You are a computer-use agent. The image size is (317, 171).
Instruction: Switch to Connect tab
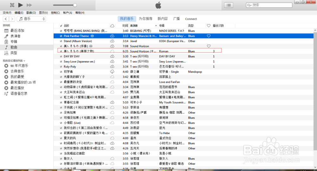(191, 19)
